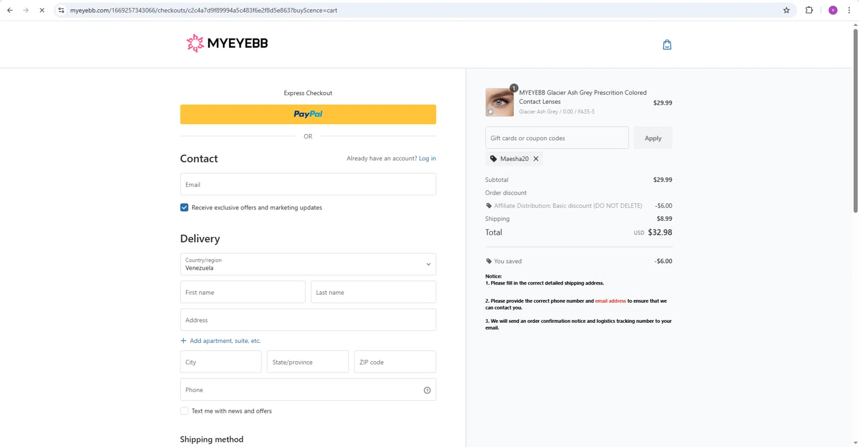859x447 pixels.
Task: Click the Subtotal label
Action: (497, 180)
